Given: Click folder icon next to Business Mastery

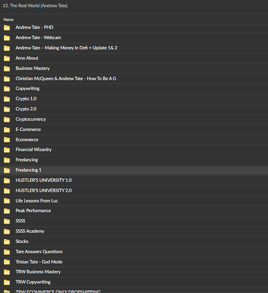Looking at the screenshot, I should click(x=7, y=69).
